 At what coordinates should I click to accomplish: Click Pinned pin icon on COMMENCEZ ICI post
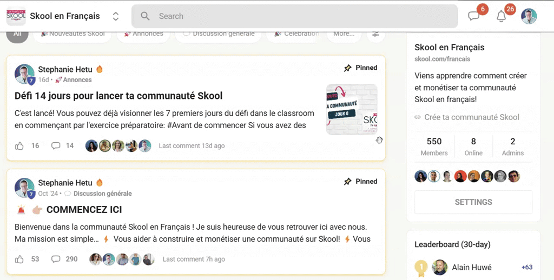[348, 182]
